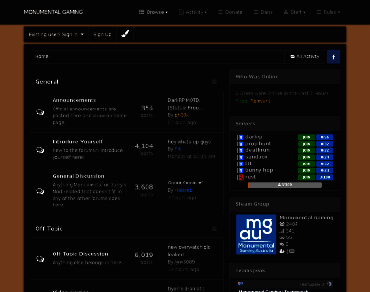Click the rust server game icon
Image resolution: width=370 pixels, height=292 pixels.
[241, 177]
